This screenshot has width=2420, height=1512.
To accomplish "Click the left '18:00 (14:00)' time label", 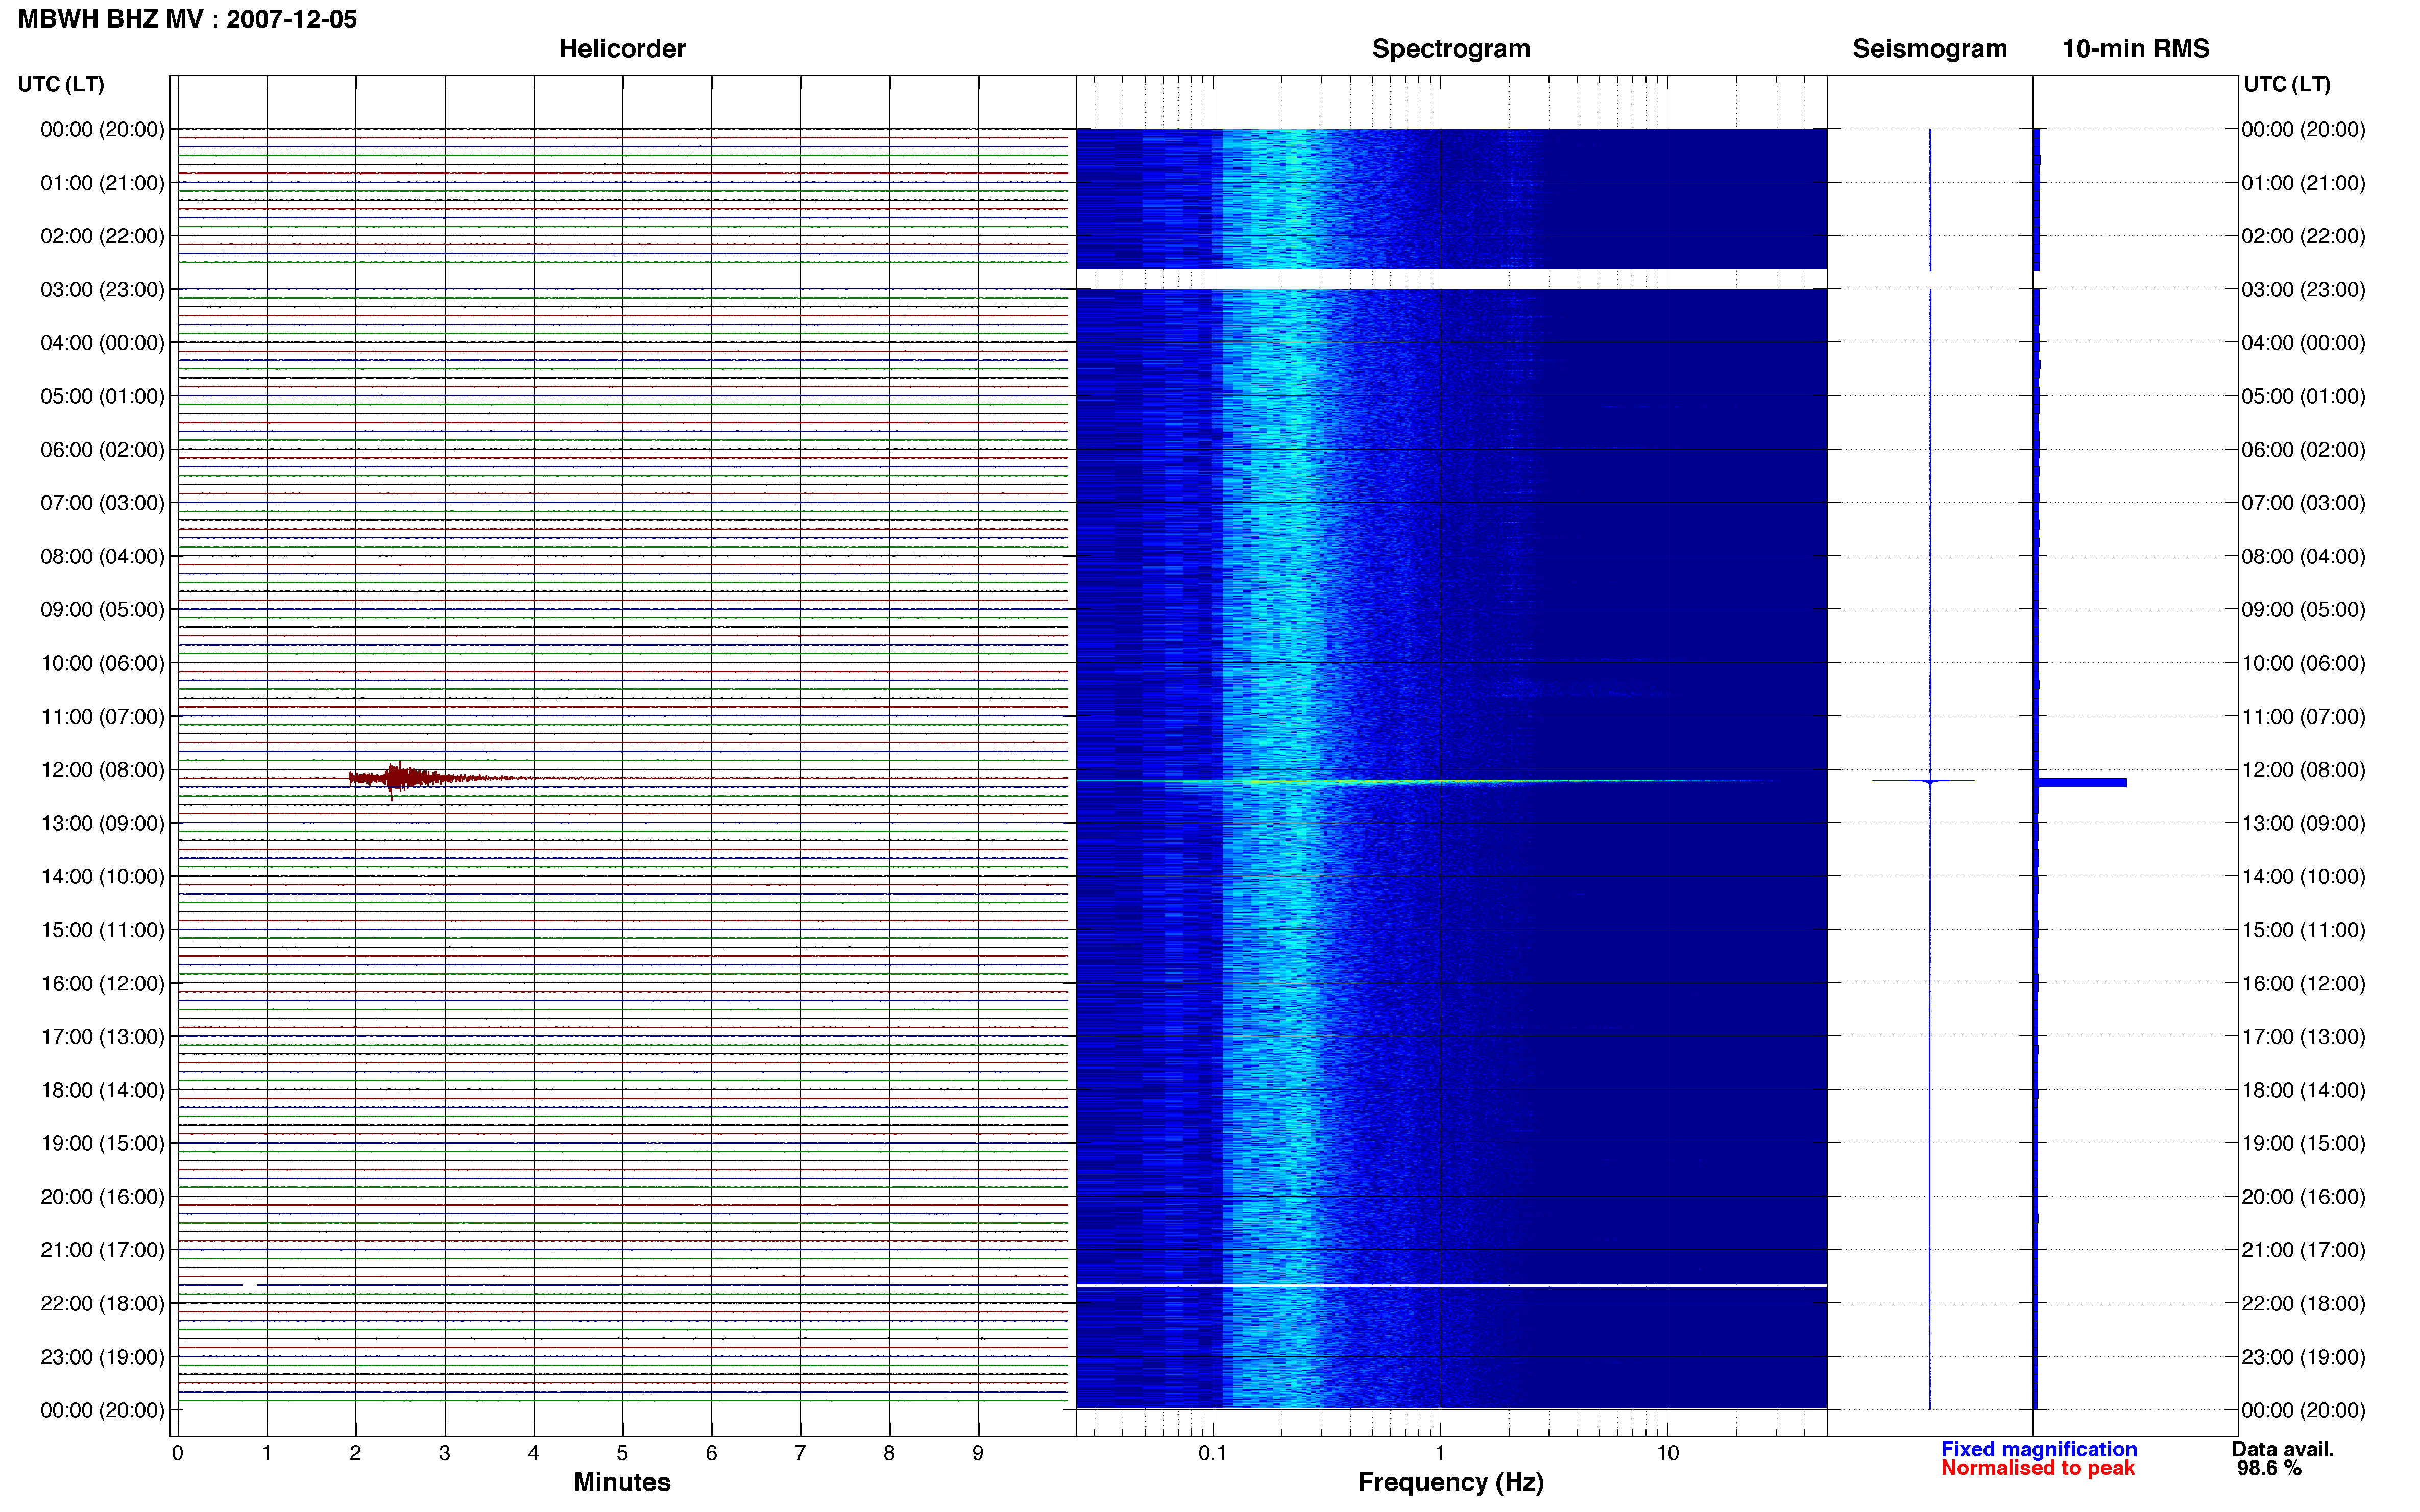I will (102, 1090).
